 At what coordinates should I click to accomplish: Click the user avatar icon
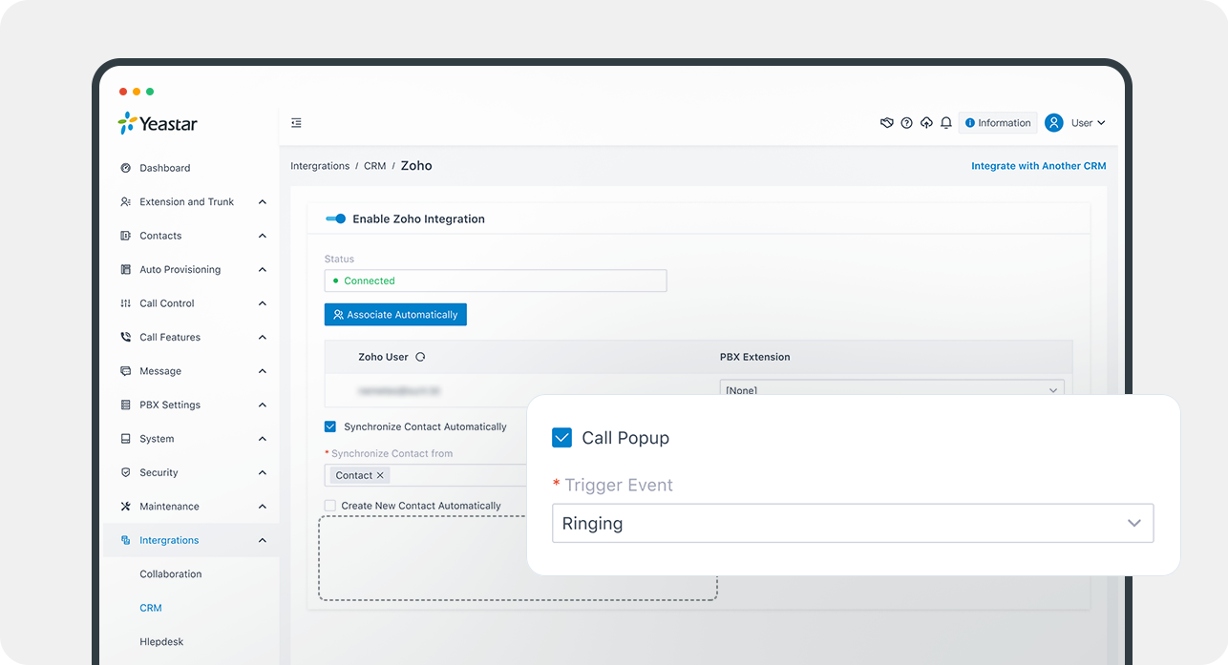tap(1054, 123)
